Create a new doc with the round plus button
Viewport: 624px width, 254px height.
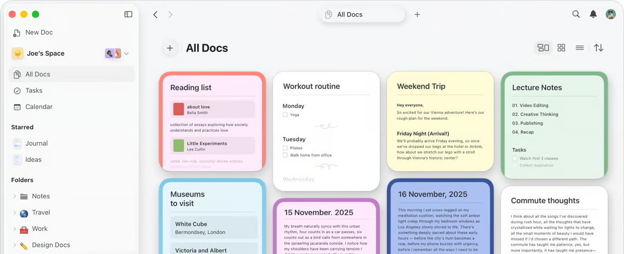click(170, 48)
